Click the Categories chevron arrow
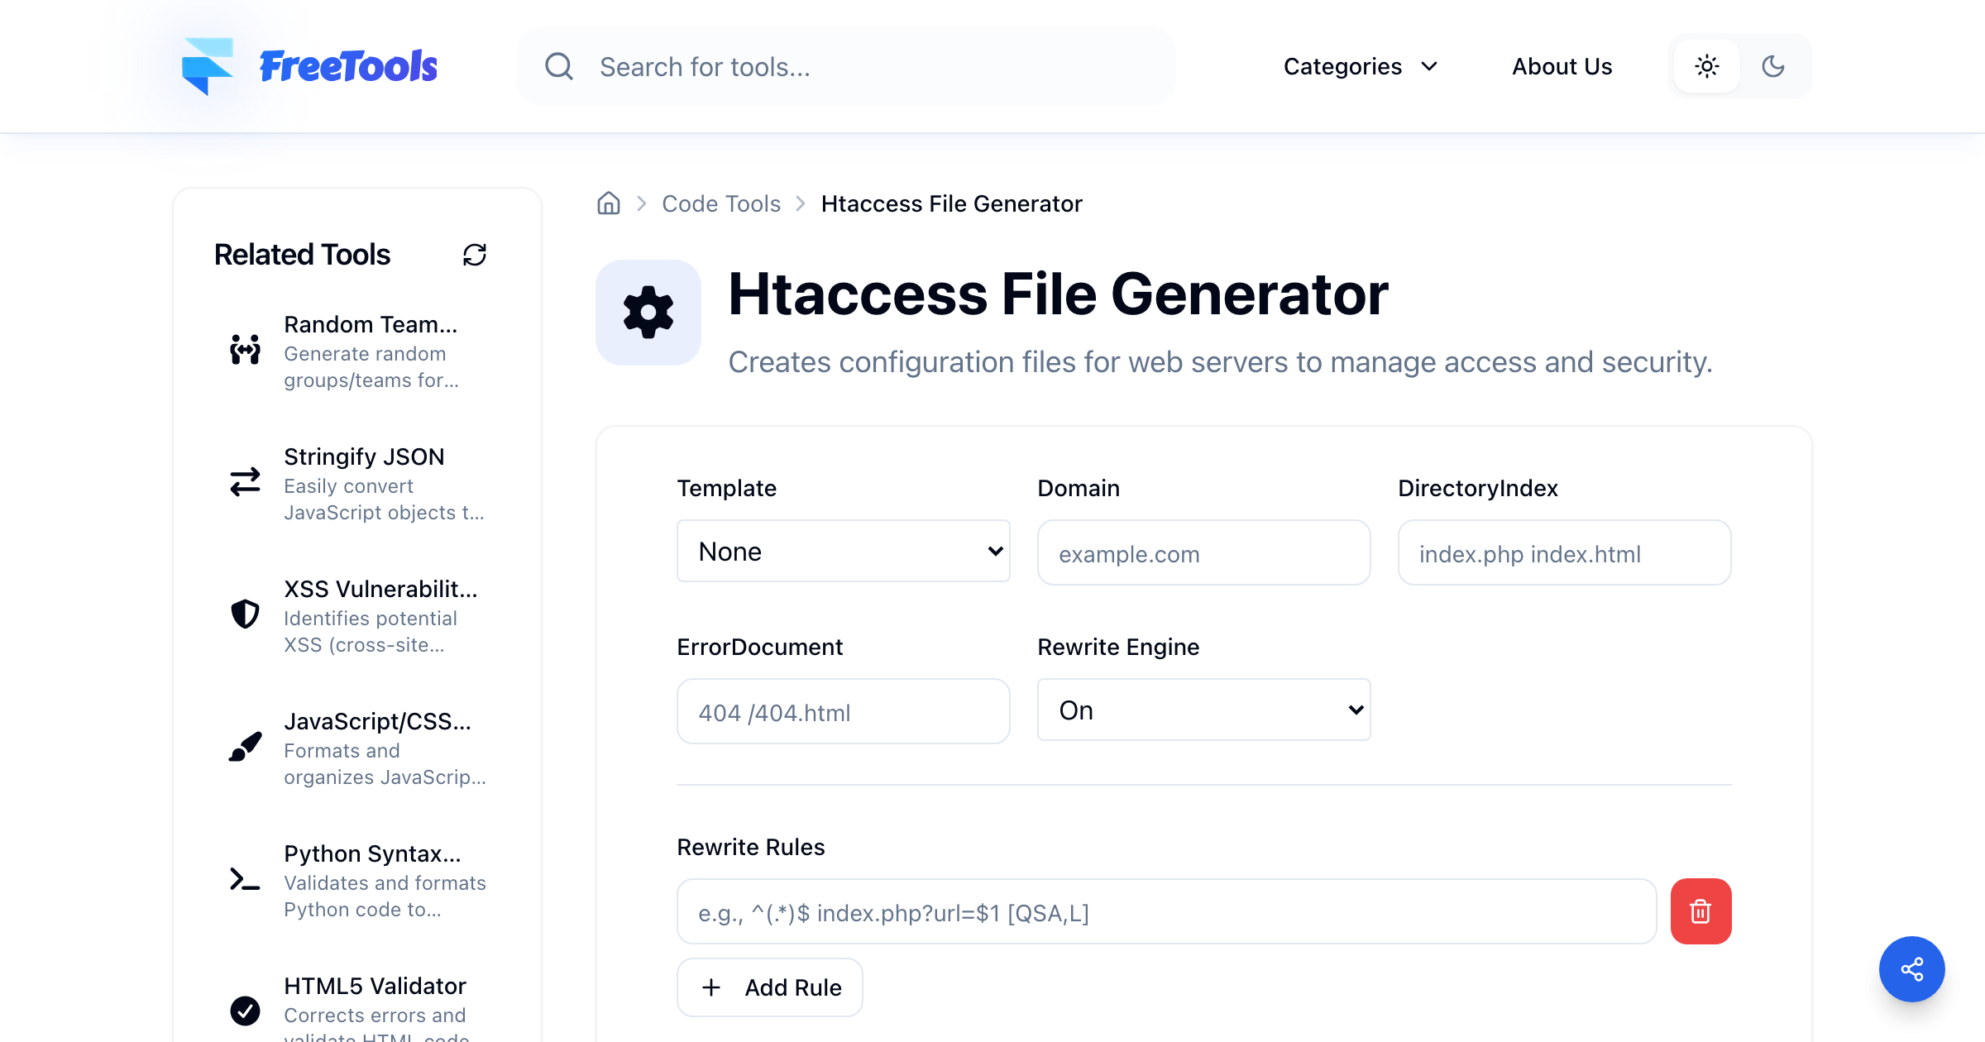1985x1042 pixels. (x=1429, y=66)
